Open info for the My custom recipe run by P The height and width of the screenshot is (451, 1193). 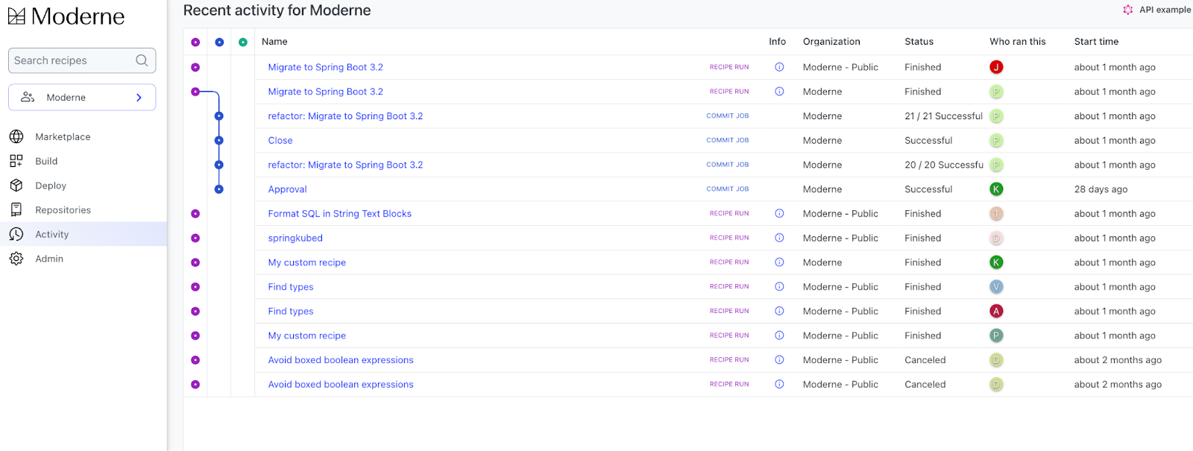pyautogui.click(x=779, y=335)
